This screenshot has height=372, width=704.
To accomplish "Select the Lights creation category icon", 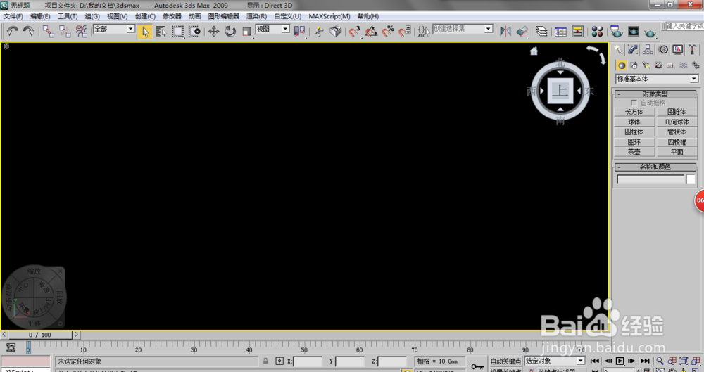I will [646, 65].
